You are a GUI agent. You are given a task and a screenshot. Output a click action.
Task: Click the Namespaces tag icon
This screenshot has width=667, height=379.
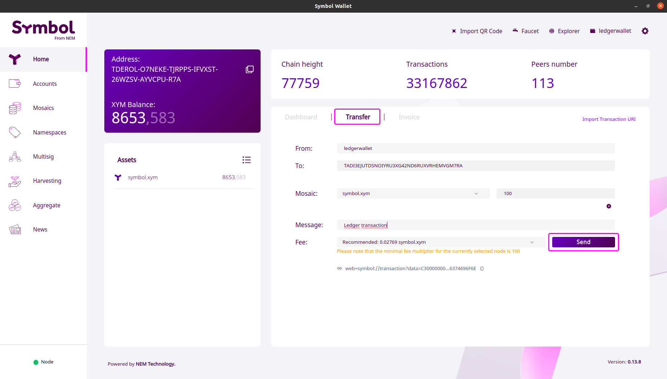[15, 132]
